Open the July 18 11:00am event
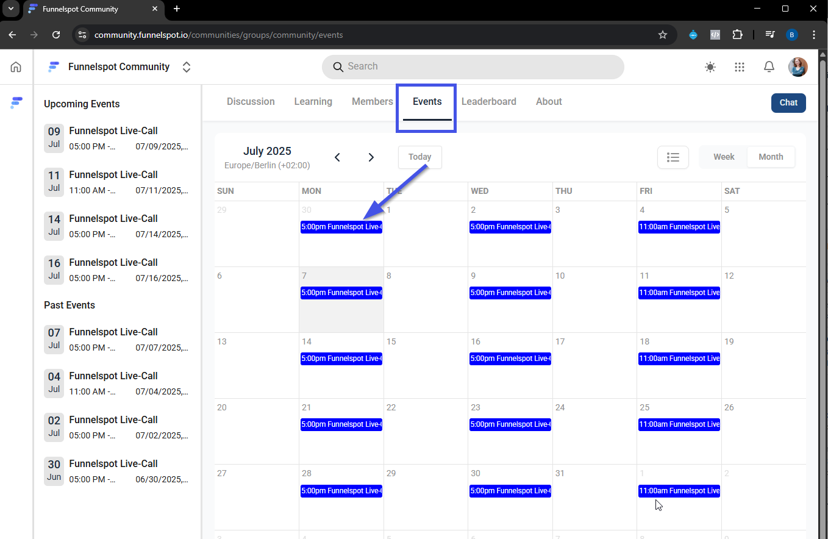Screen dimensions: 828x539 [x=679, y=359]
